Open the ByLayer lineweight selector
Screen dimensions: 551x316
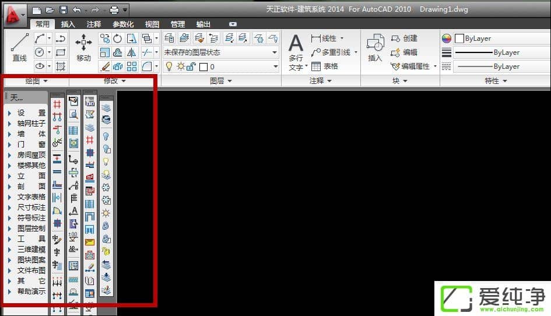502,52
